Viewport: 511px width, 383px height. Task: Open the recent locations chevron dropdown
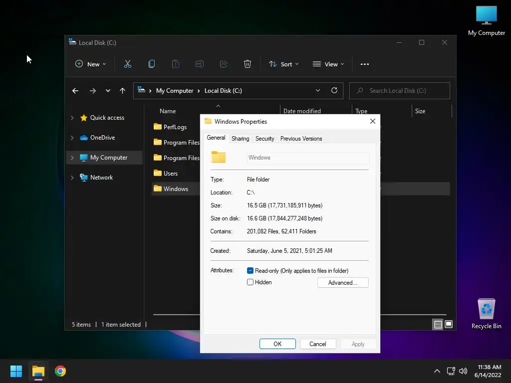[x=108, y=91]
